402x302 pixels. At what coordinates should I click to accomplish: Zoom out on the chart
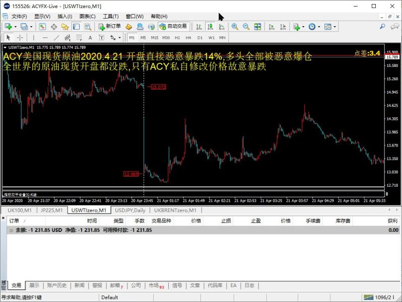246,26
